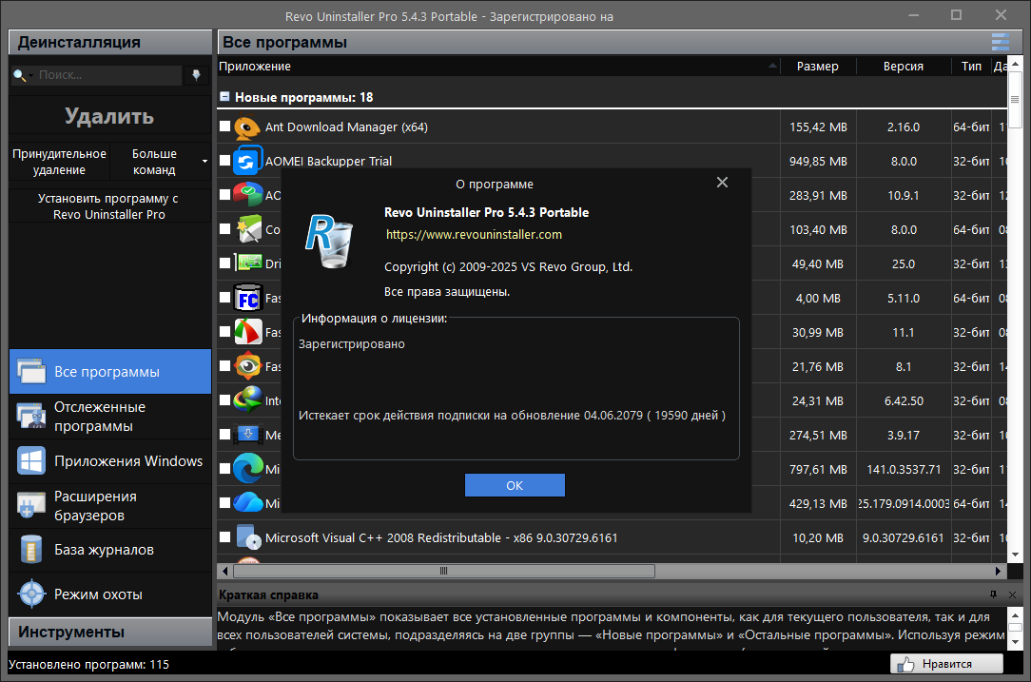The height and width of the screenshot is (682, 1031).
Task: Click the Logs Database icon
Action: click(31, 550)
